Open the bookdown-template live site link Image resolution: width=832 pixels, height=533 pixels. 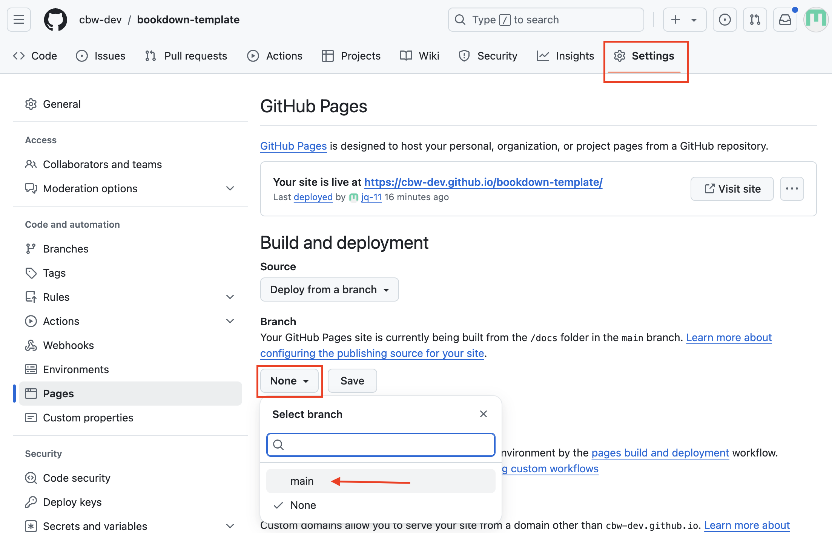(483, 182)
